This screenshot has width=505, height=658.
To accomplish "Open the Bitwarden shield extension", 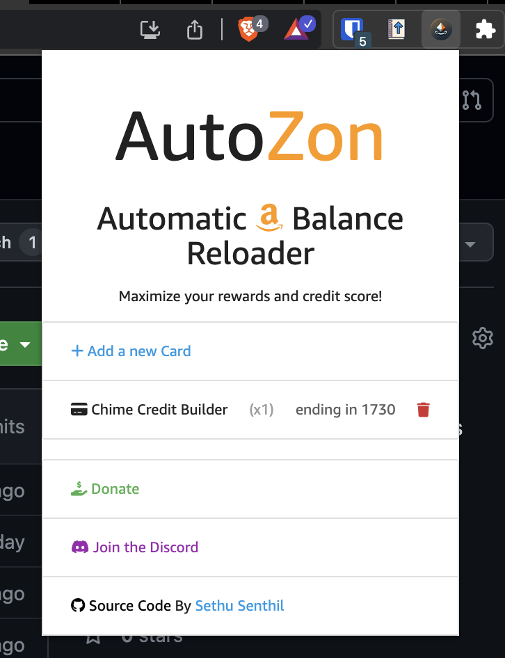I will point(351,29).
